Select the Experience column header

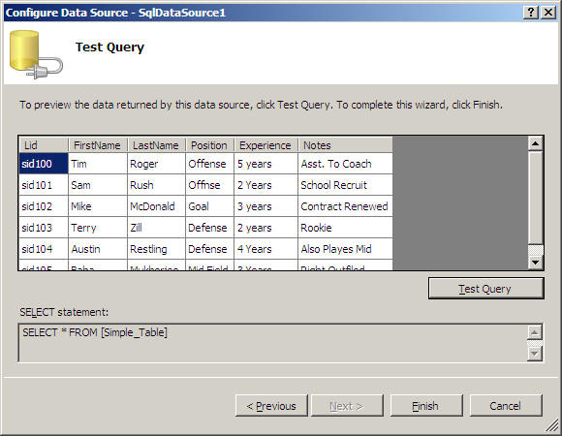[265, 145]
